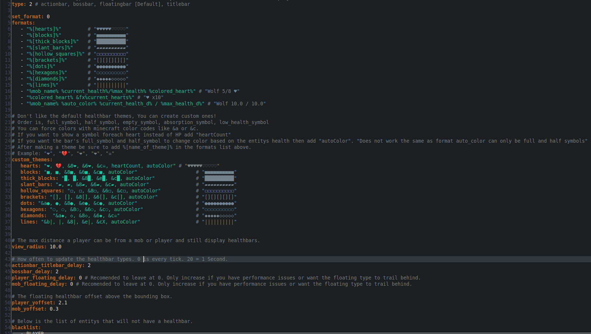Click the line number 27 in the gutter
Image resolution: width=591 pixels, height=334 pixels.
(8, 160)
